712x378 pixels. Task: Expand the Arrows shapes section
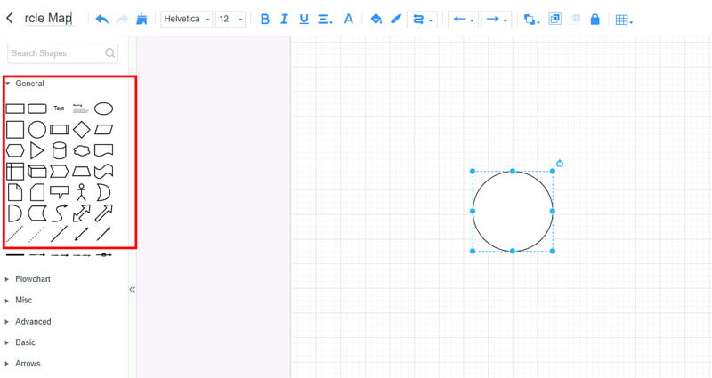pyautogui.click(x=28, y=363)
